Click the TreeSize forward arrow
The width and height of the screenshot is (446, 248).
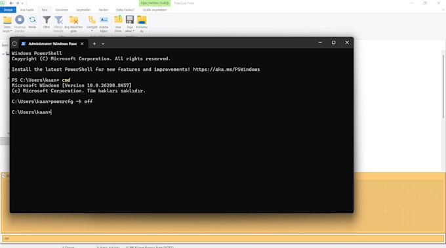coord(17,3)
